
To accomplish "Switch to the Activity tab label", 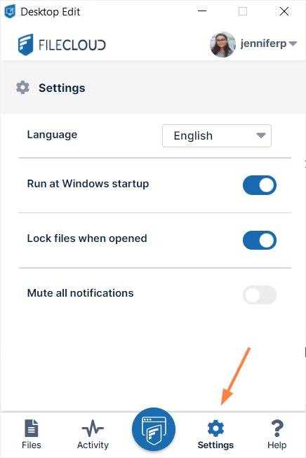I will click(93, 445).
